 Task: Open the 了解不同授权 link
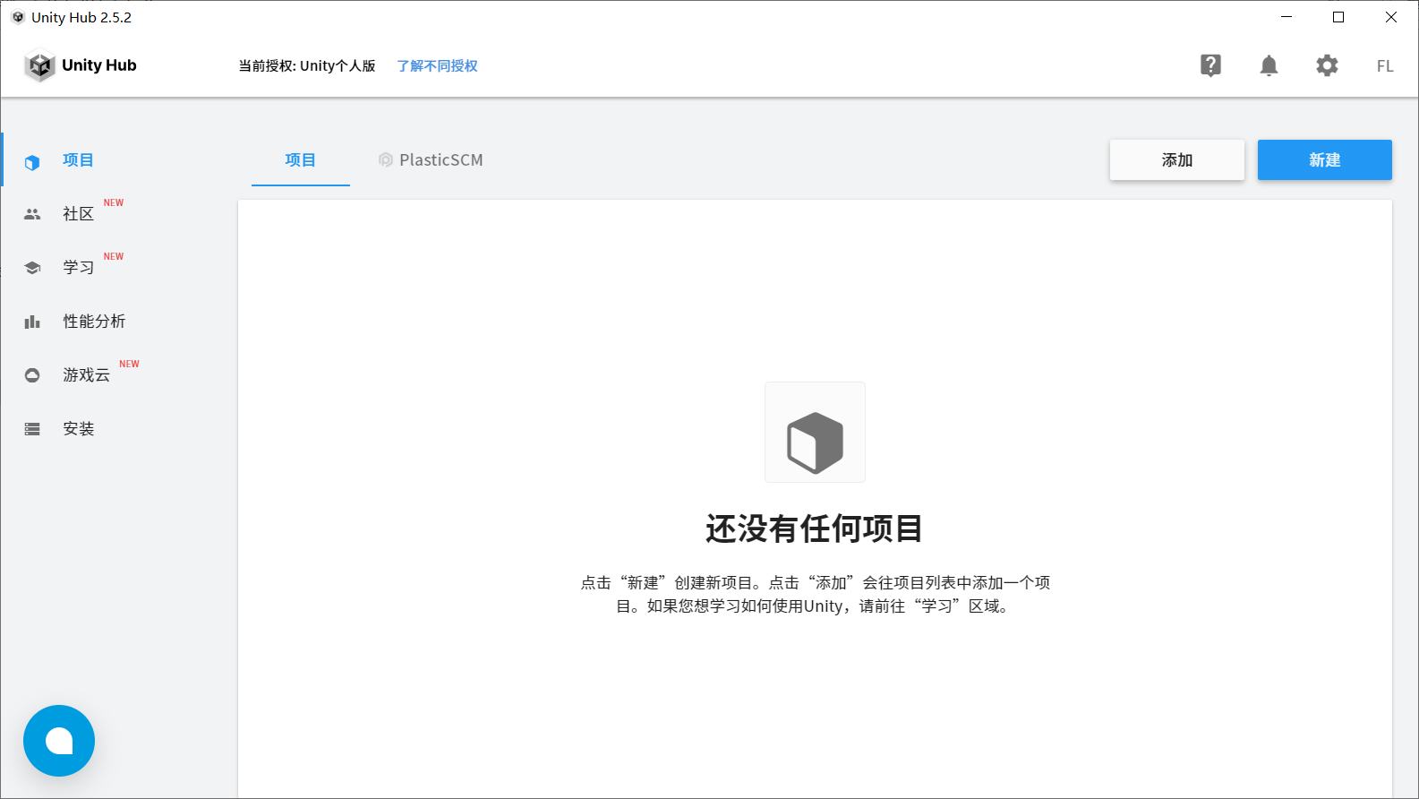[x=437, y=66]
